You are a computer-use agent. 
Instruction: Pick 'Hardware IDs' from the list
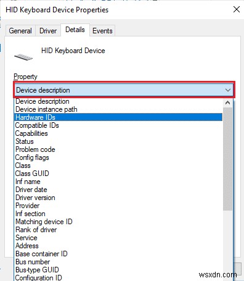point(118,117)
